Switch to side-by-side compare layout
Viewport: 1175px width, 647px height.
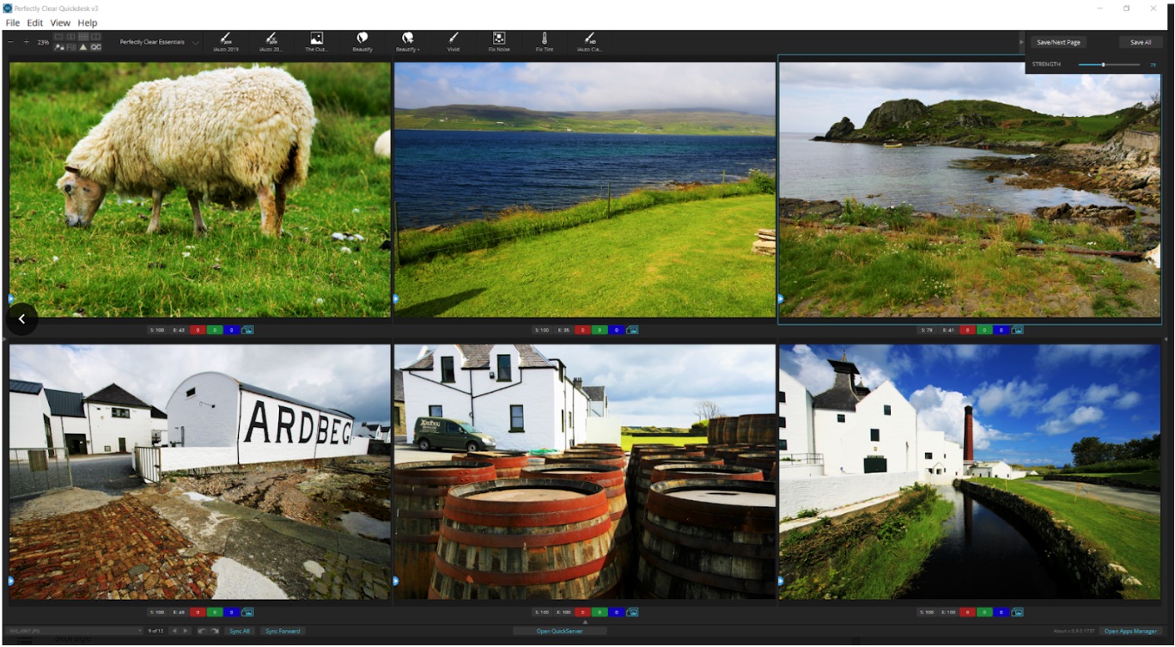70,37
